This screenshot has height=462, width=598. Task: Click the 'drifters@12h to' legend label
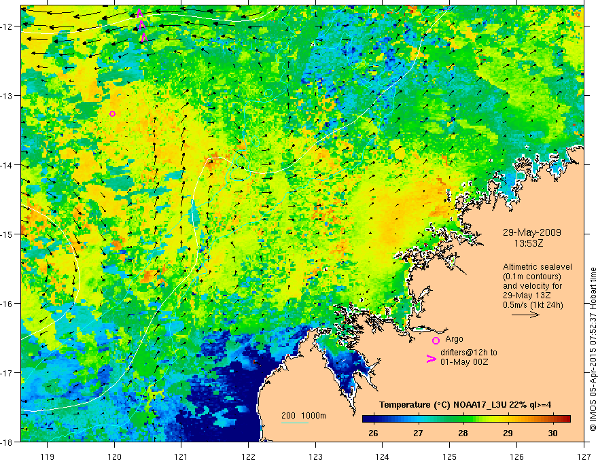[469, 353]
